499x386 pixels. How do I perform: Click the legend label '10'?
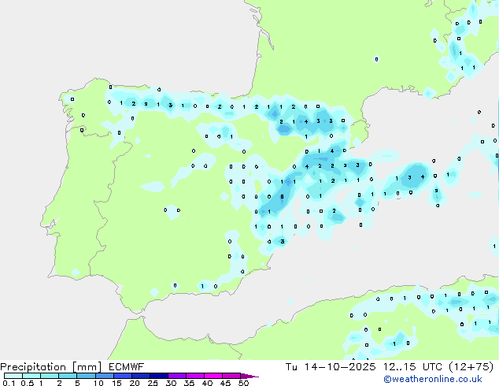[x=98, y=383]
